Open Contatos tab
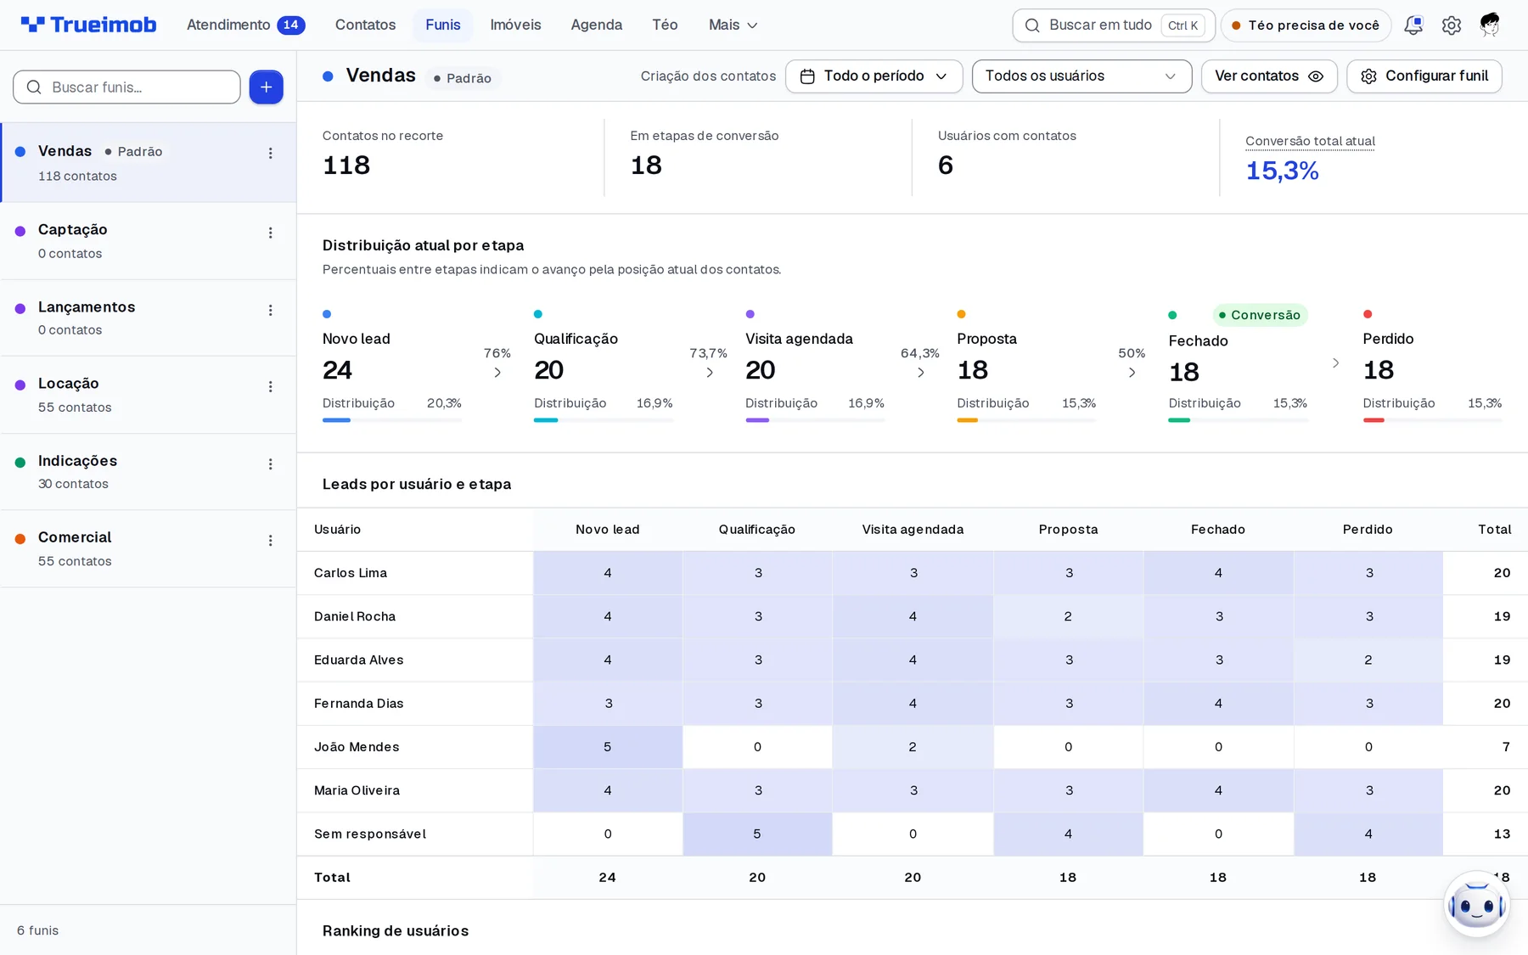Image resolution: width=1528 pixels, height=955 pixels. (x=365, y=25)
